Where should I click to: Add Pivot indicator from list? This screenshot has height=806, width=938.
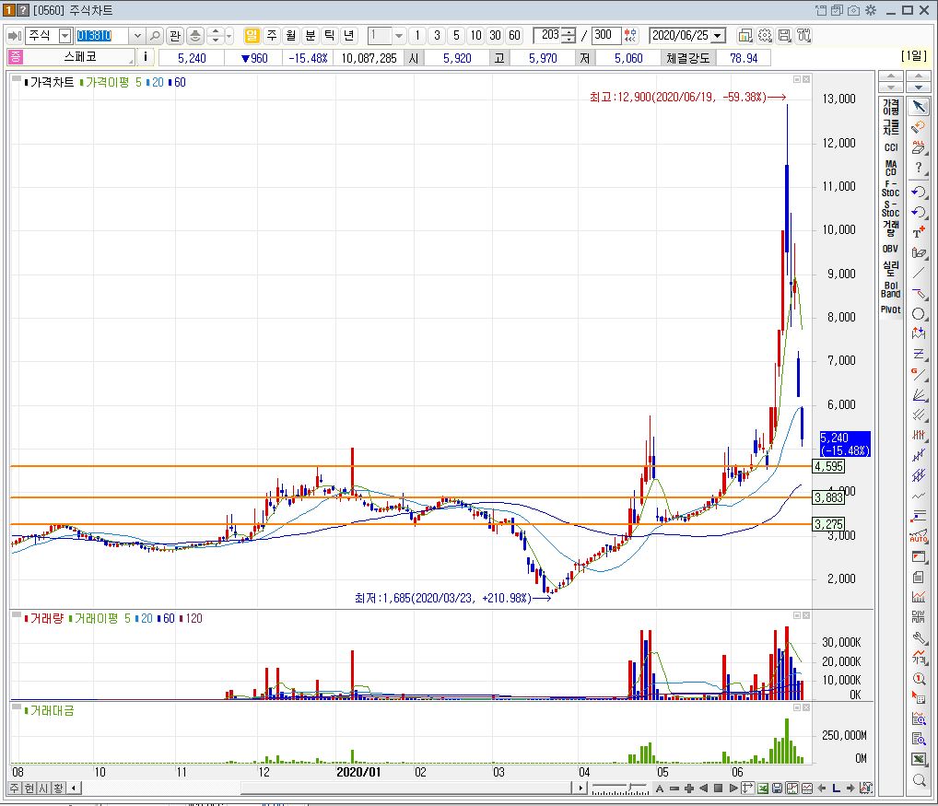pyautogui.click(x=891, y=310)
